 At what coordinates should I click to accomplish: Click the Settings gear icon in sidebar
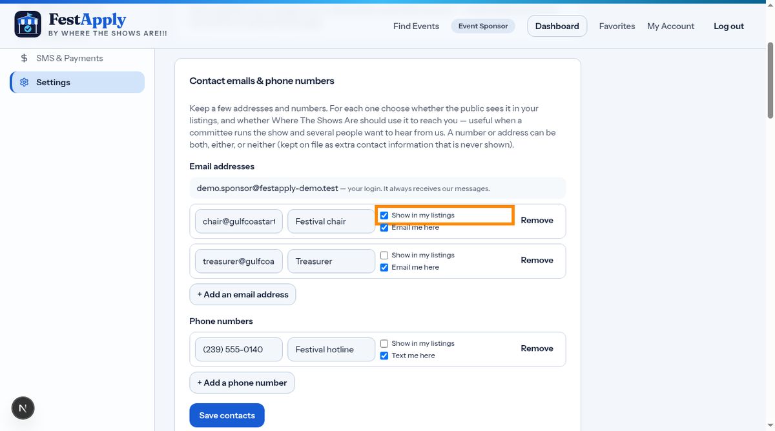pyautogui.click(x=25, y=83)
